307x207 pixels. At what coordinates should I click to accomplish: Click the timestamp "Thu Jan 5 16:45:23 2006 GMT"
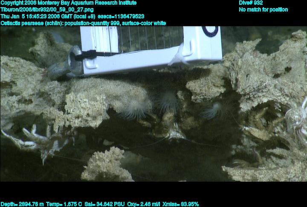coord(36,16)
